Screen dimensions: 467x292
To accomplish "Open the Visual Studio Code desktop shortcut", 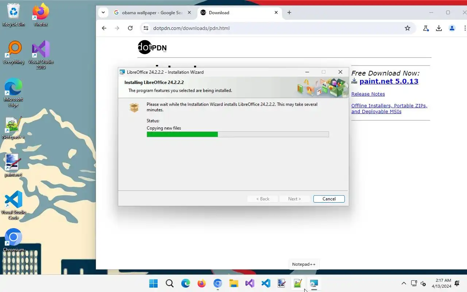I will [13, 205].
